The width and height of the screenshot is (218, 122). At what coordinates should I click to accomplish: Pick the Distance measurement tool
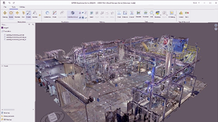point(125,14)
